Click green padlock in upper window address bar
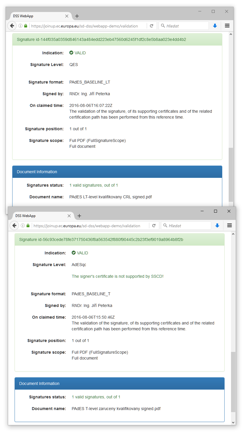Image resolution: width=245 pixels, height=434 pixels. click(26, 26)
